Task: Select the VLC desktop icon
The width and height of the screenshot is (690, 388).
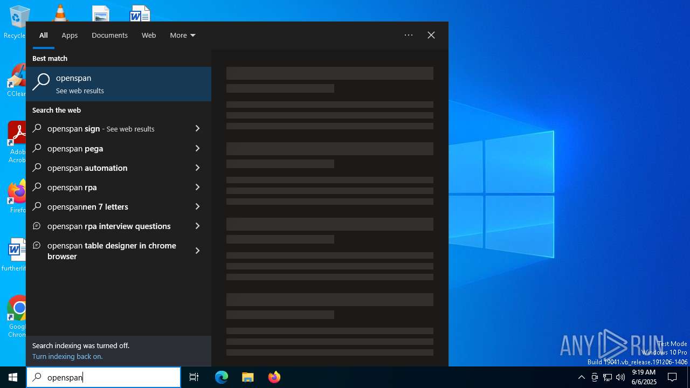Action: point(60,13)
